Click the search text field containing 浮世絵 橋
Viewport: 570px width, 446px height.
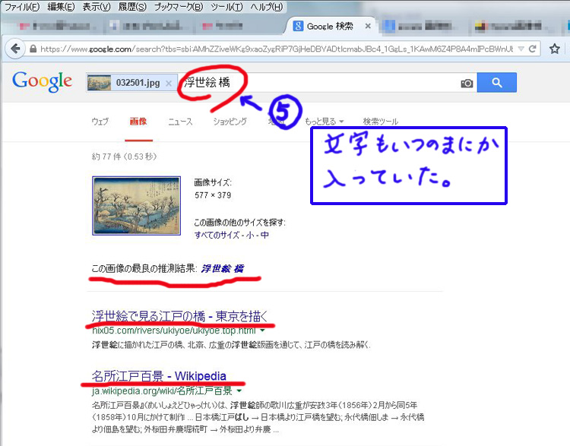tap(320, 83)
